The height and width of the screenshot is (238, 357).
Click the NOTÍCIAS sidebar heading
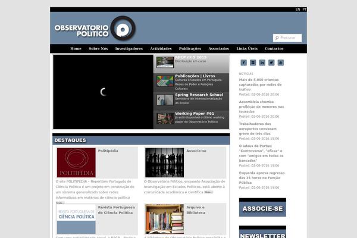(246, 74)
